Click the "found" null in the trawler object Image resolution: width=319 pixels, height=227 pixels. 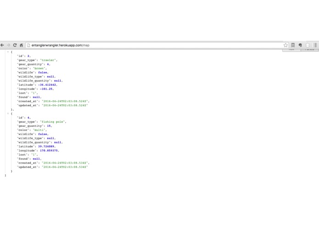[36, 97]
